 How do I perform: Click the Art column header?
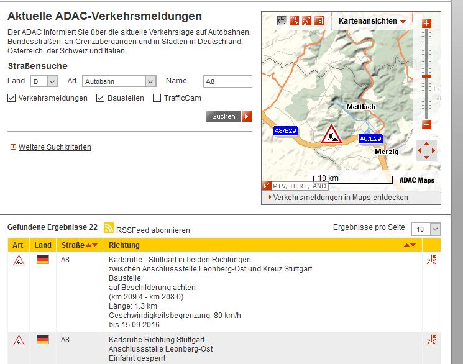point(18,245)
